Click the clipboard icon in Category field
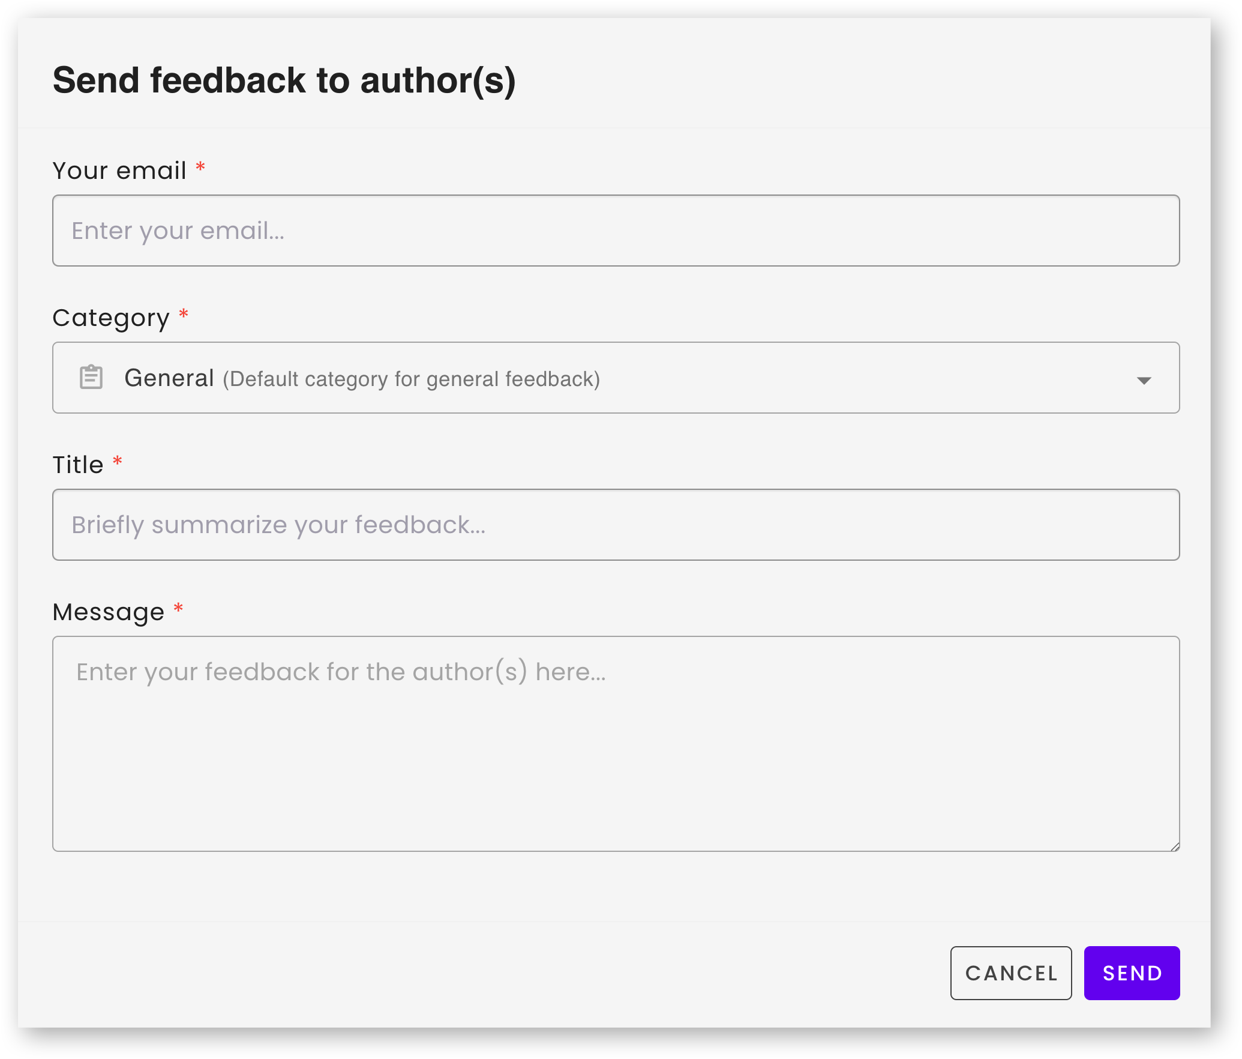1242x1059 pixels. tap(91, 378)
